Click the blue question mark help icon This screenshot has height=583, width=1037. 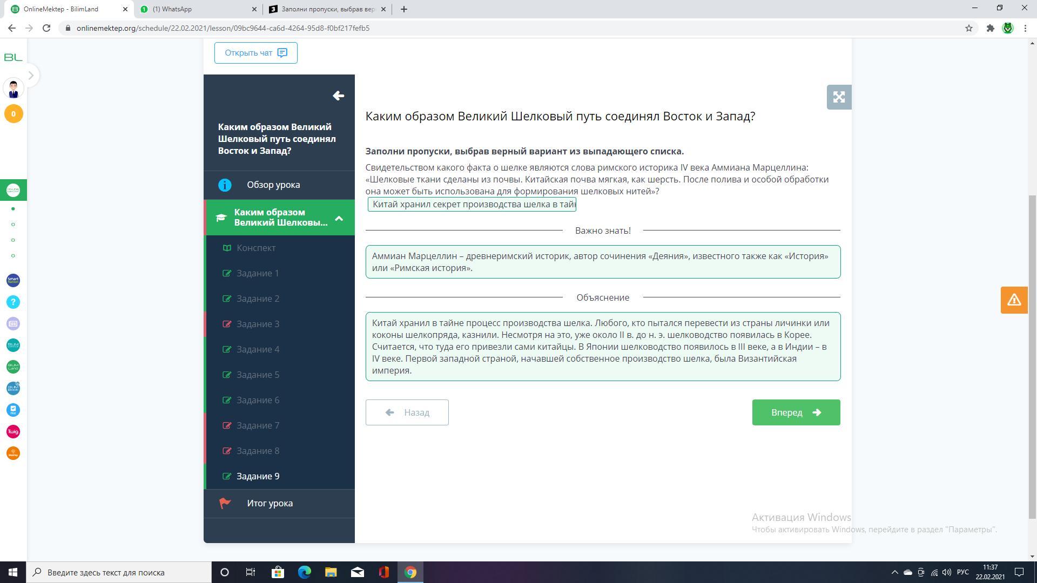[13, 302]
